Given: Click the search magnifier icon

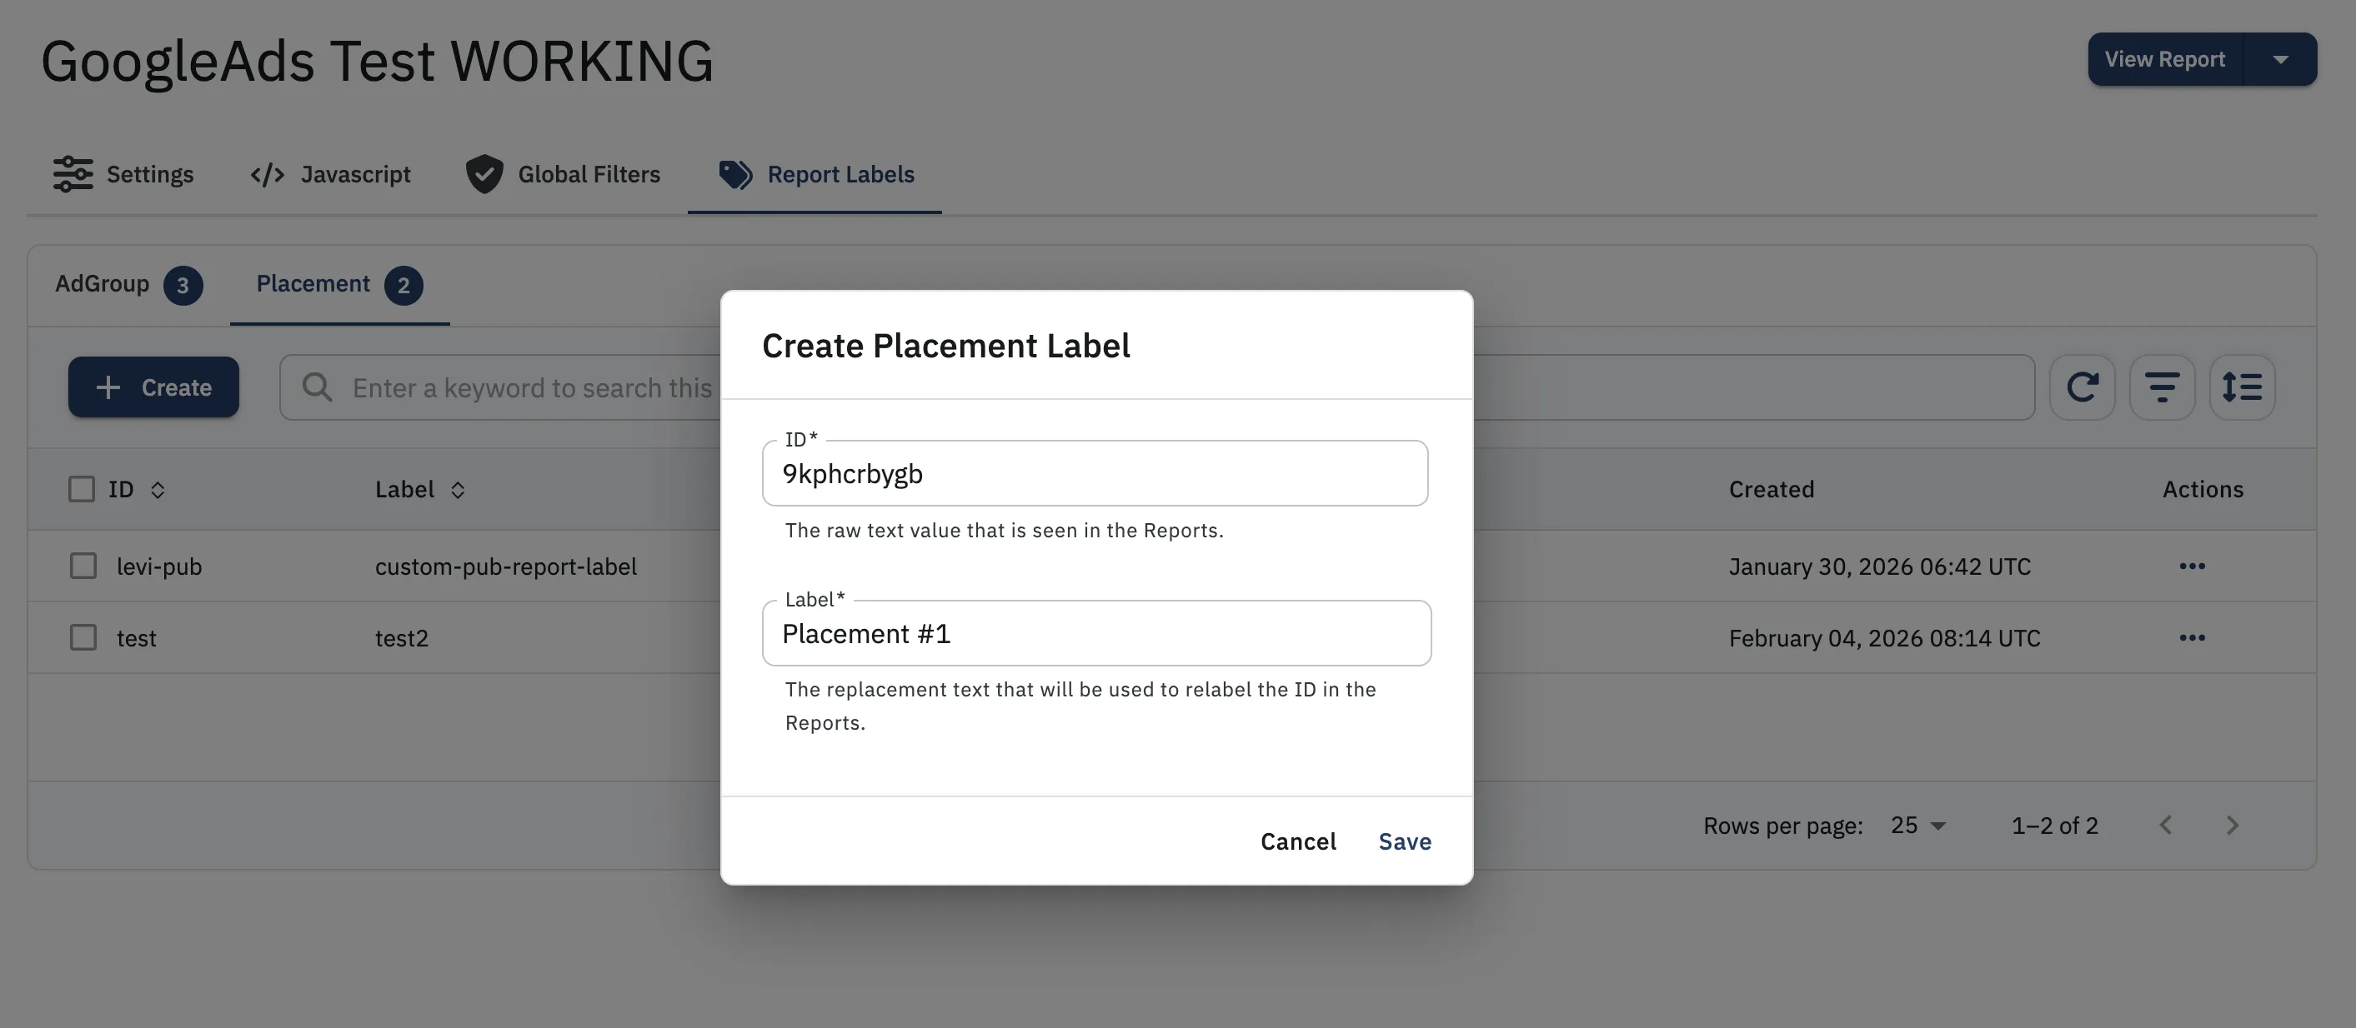Looking at the screenshot, I should (x=317, y=387).
